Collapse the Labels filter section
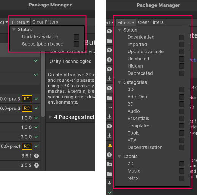Image resolution: width=197 pixels, height=195 pixels. pos(119,157)
